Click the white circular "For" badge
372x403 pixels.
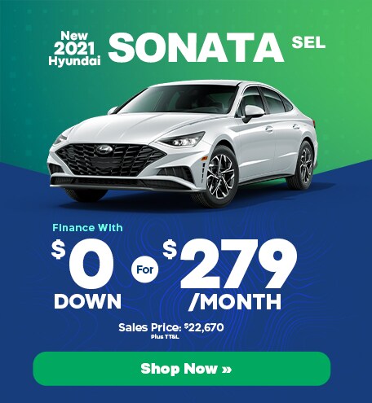(145, 269)
